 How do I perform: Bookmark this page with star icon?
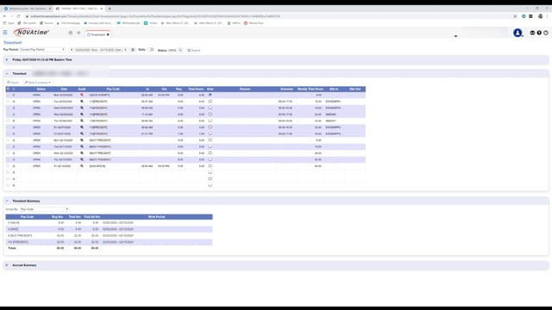pyautogui.click(x=515, y=16)
